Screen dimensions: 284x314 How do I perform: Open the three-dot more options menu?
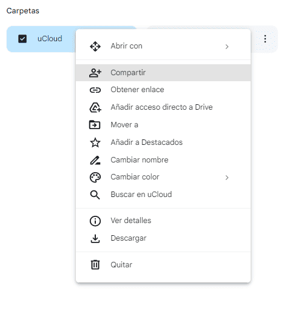click(265, 39)
